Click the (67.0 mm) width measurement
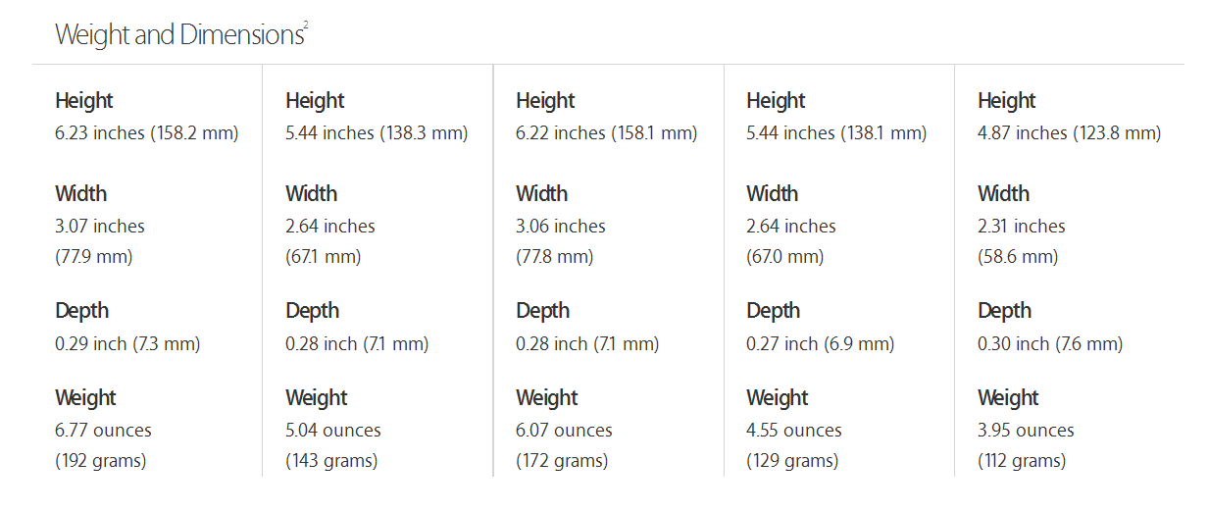This screenshot has height=513, width=1208. pyautogui.click(x=784, y=257)
